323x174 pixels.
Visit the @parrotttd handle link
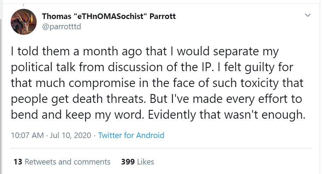(61, 26)
